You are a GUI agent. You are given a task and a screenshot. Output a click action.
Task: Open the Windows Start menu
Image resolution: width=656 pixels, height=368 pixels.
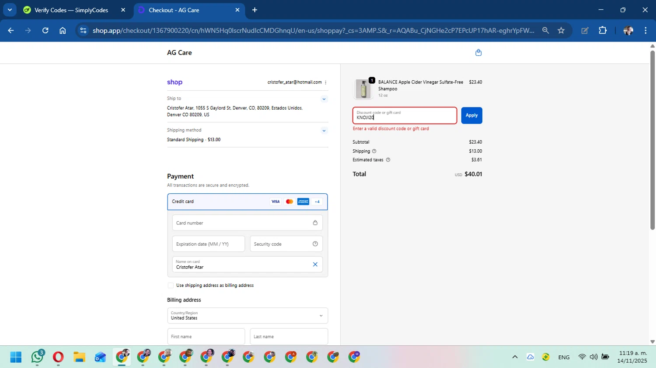pos(16,357)
